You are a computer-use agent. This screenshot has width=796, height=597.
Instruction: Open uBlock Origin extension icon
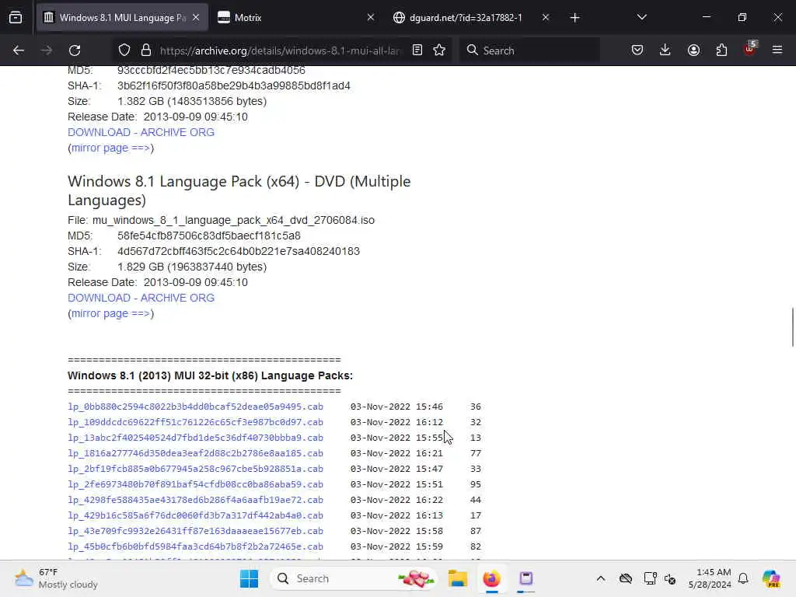click(750, 49)
